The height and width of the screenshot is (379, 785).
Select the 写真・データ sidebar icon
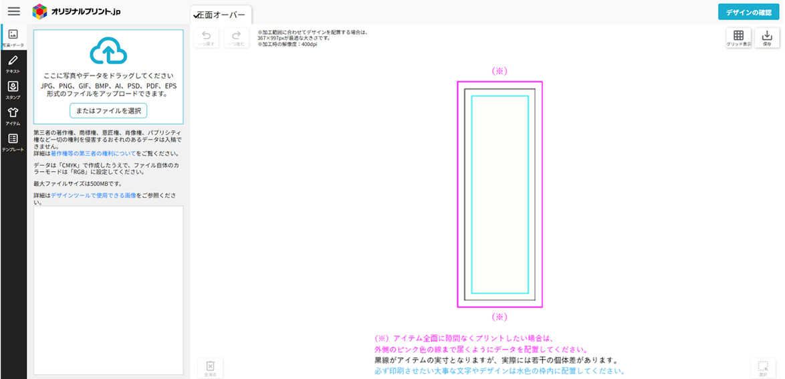[13, 37]
